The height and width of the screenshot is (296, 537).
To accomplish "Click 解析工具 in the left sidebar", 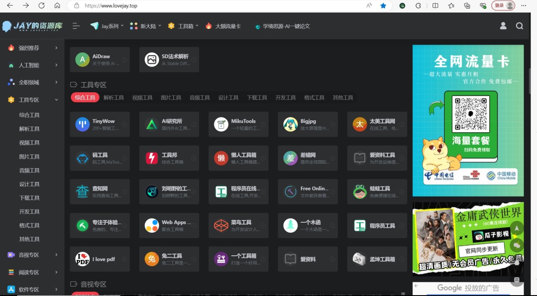I will pyautogui.click(x=29, y=129).
